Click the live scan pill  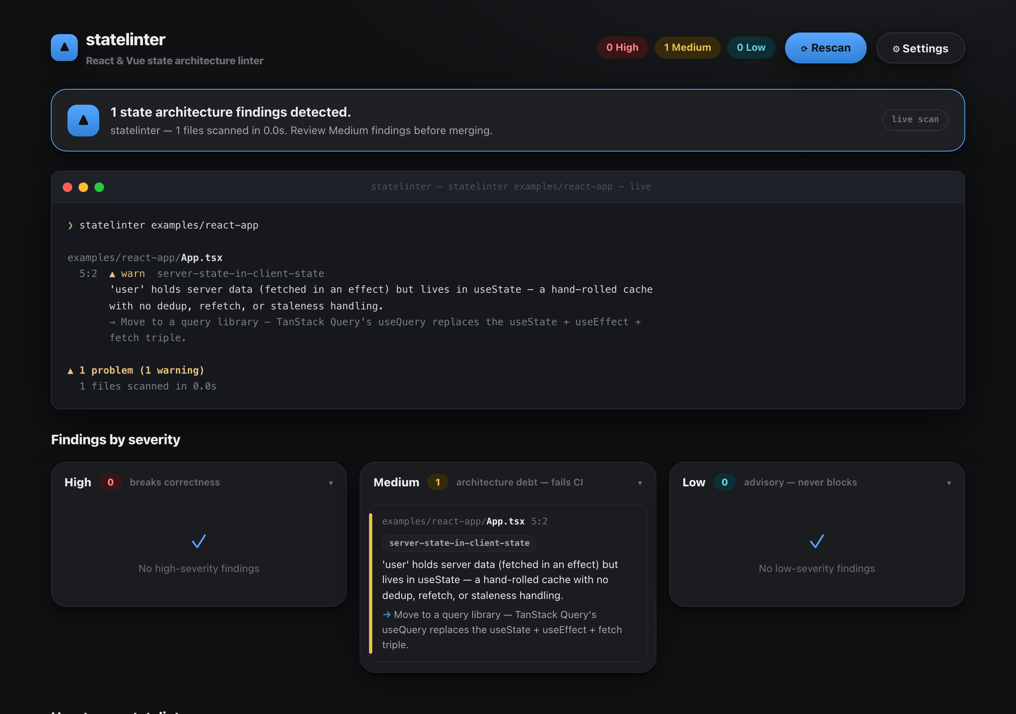coord(915,119)
